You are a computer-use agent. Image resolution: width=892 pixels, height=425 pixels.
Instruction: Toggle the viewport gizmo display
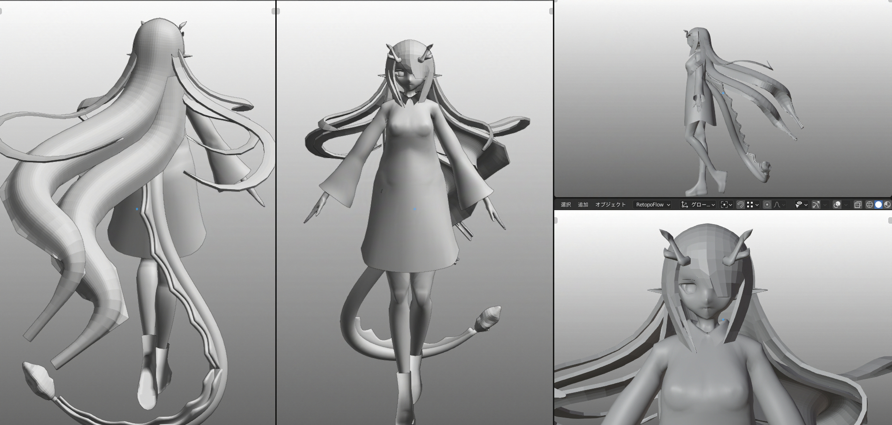tap(816, 205)
